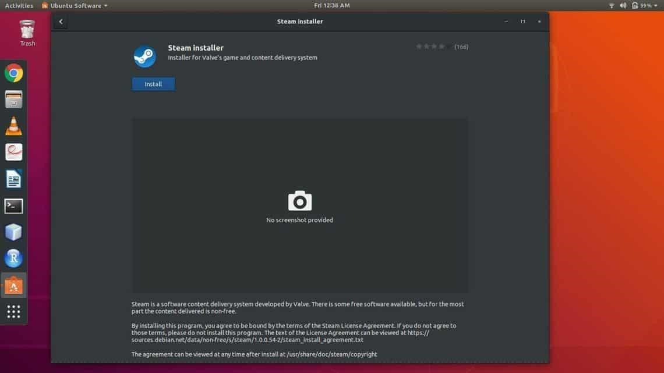Image resolution: width=664 pixels, height=373 pixels.
Task: Open the Ubuntu Software app menu
Action: tap(75, 5)
